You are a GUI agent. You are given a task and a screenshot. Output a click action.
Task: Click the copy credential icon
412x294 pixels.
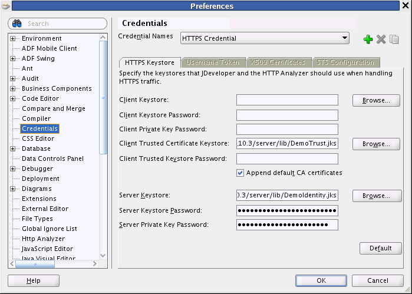[x=394, y=39]
